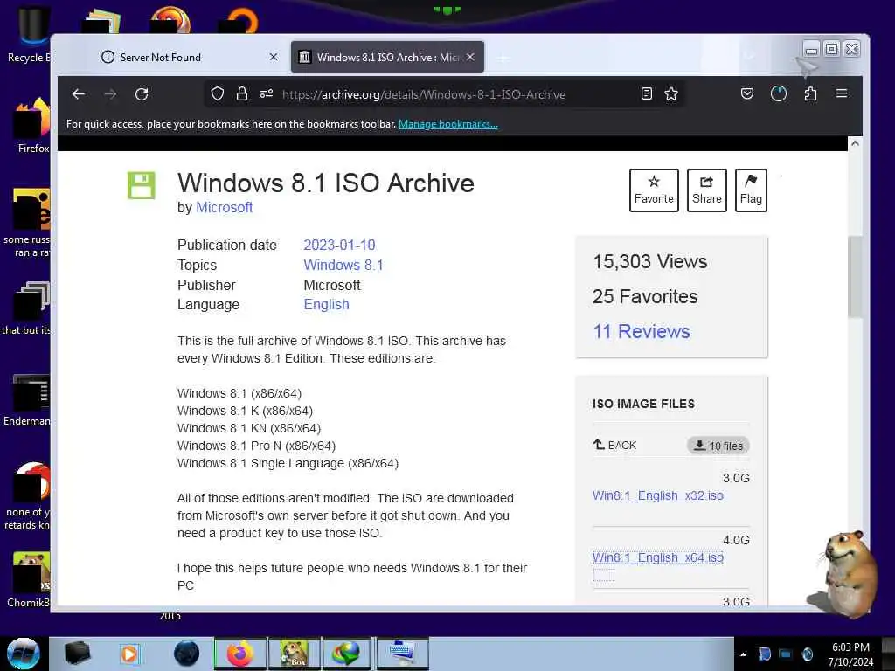Click the 15,303 Views text

[x=650, y=261]
